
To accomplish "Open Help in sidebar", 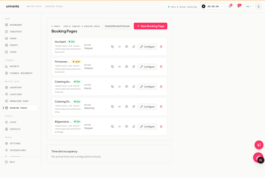I will tap(20, 162).
